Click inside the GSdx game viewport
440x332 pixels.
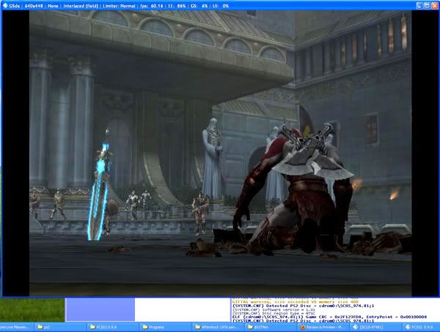click(220, 153)
